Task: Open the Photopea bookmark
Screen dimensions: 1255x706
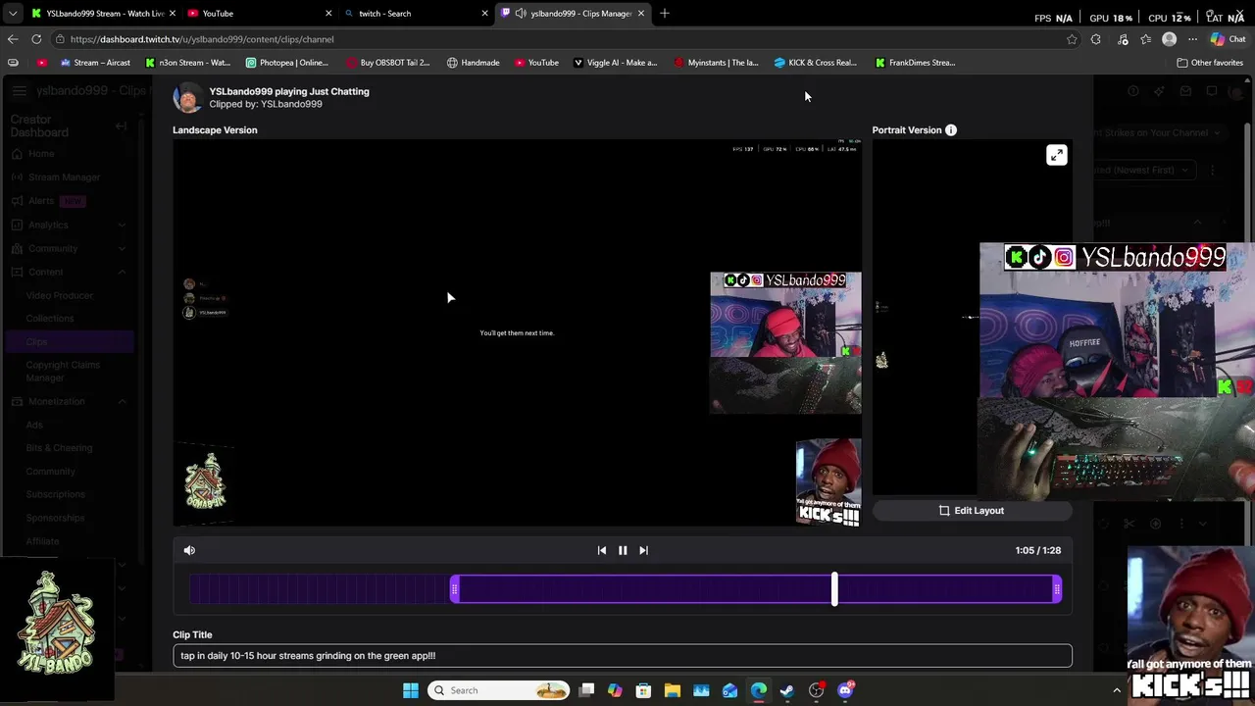Action: tap(287, 63)
